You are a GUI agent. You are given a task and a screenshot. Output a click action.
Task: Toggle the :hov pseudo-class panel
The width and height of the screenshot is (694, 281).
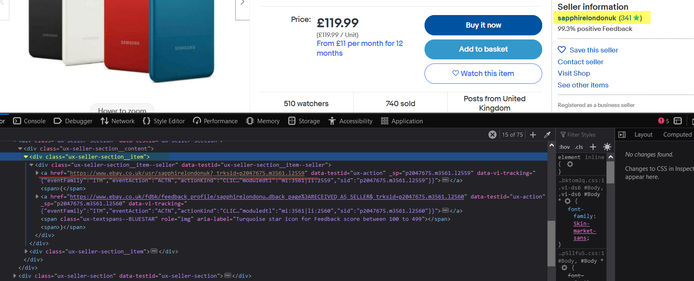pyautogui.click(x=564, y=147)
